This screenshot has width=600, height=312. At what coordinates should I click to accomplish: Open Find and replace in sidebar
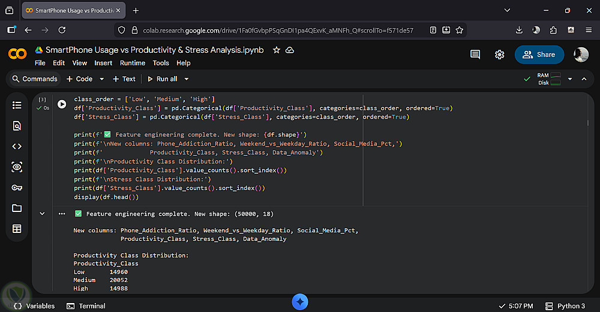[17, 126]
